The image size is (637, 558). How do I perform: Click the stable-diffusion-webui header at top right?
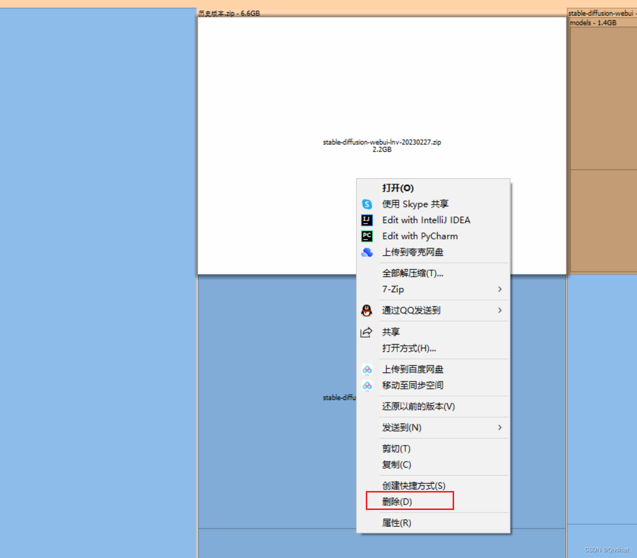pos(602,13)
